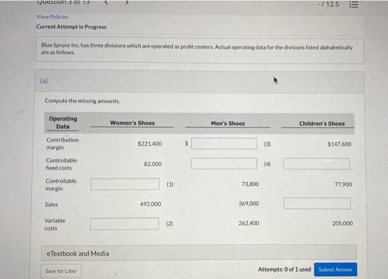This screenshot has width=388, height=279.
Task: Click Men's Shoes controllable fixed costs field
Action: 224,164
